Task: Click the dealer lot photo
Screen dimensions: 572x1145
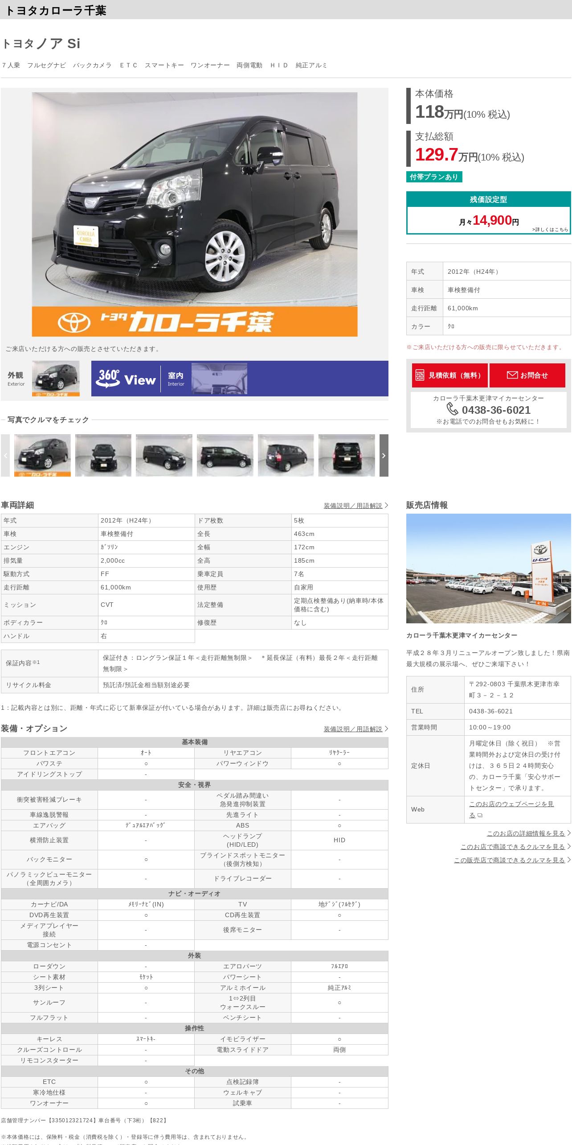Action: point(488,568)
